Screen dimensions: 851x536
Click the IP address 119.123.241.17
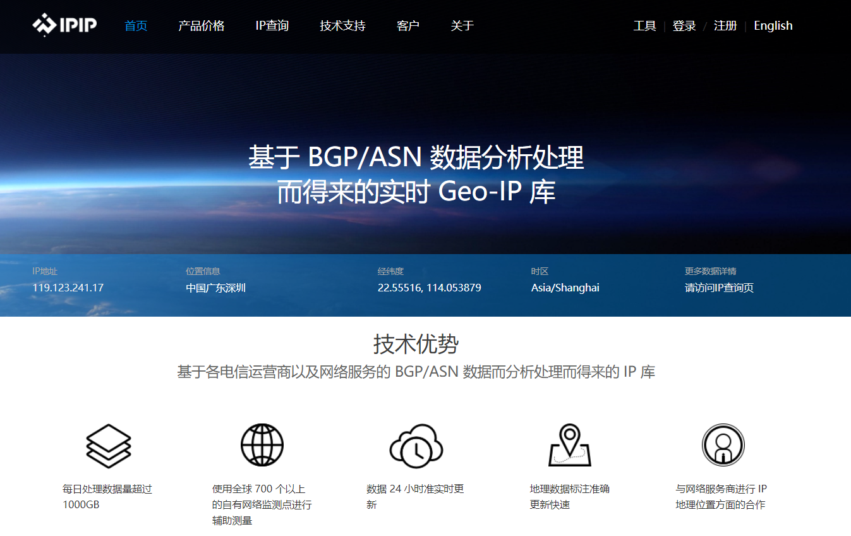click(68, 288)
